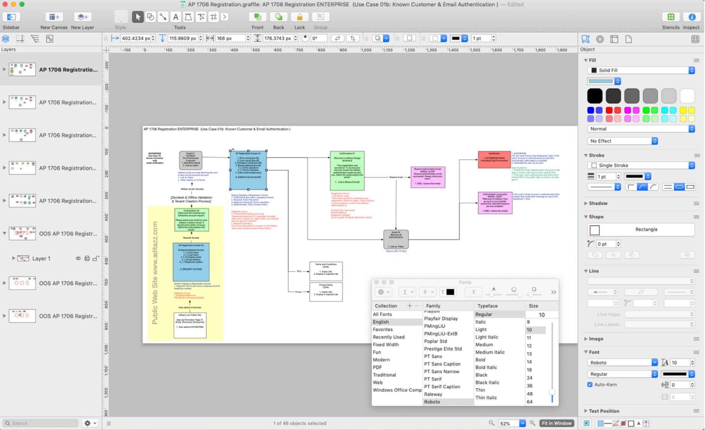Open the Document inspector tab
The width and height of the screenshot is (705, 430).
point(629,39)
